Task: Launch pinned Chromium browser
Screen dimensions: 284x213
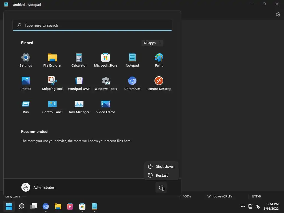Action: pyautogui.click(x=132, y=83)
